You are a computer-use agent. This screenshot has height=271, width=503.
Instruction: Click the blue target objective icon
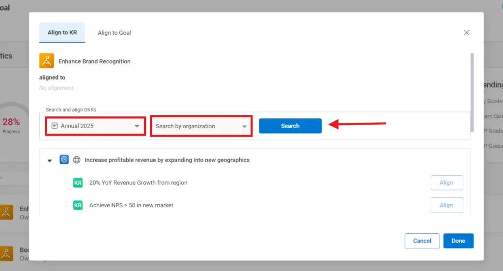64,160
